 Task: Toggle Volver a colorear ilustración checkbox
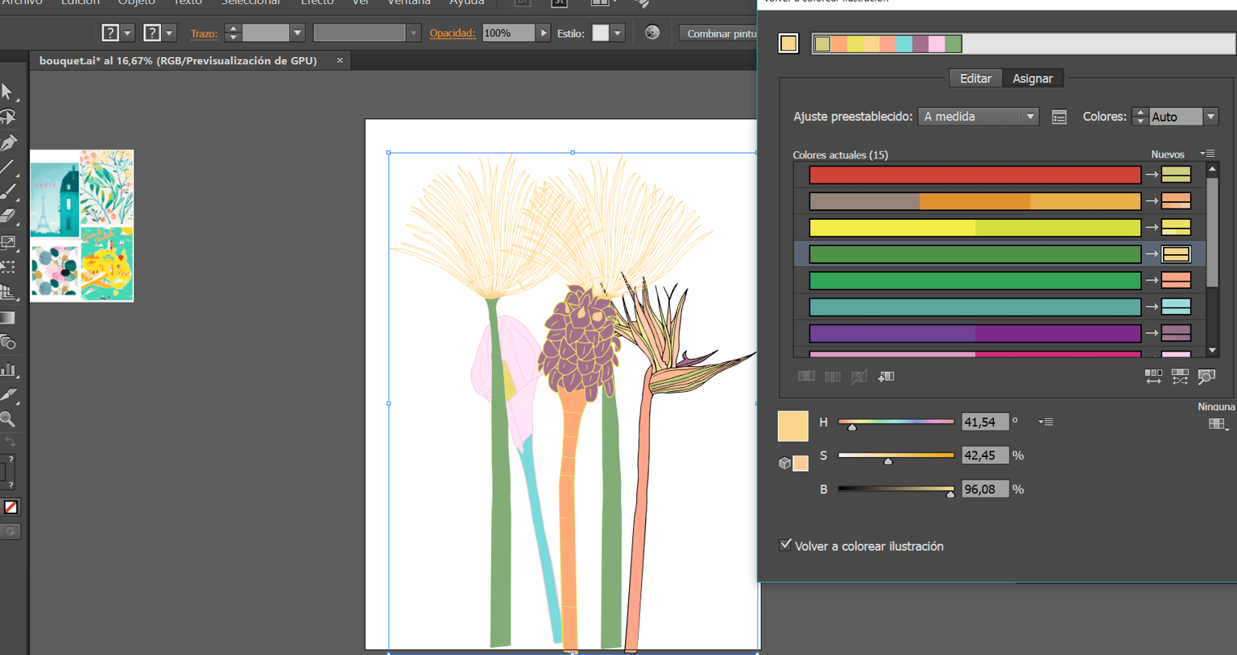point(785,545)
